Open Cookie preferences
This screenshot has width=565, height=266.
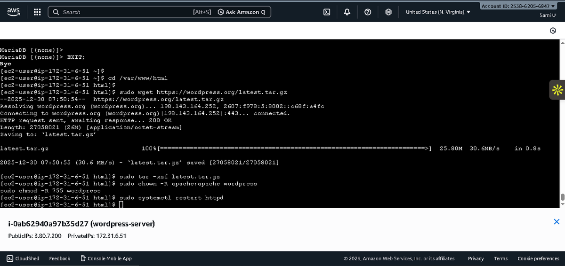tap(539, 258)
